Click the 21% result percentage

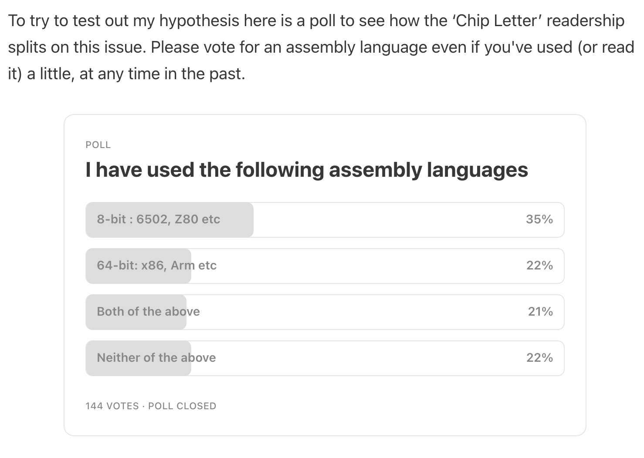pos(540,311)
